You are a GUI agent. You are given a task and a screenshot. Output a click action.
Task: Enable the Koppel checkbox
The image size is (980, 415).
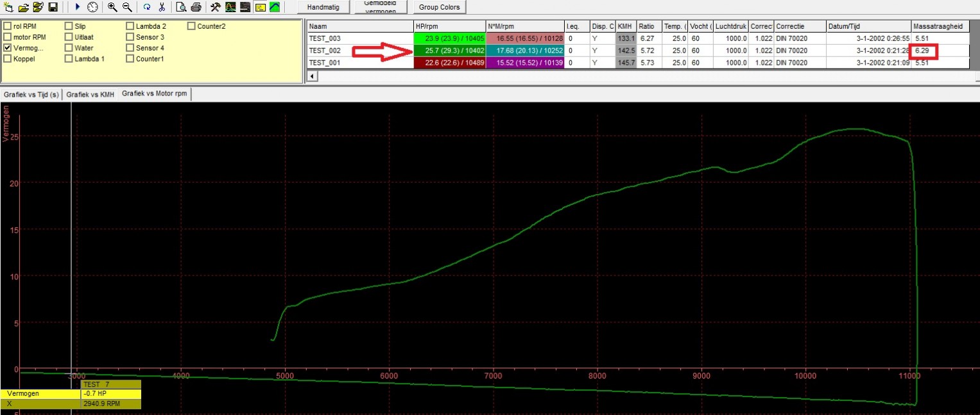(8, 59)
